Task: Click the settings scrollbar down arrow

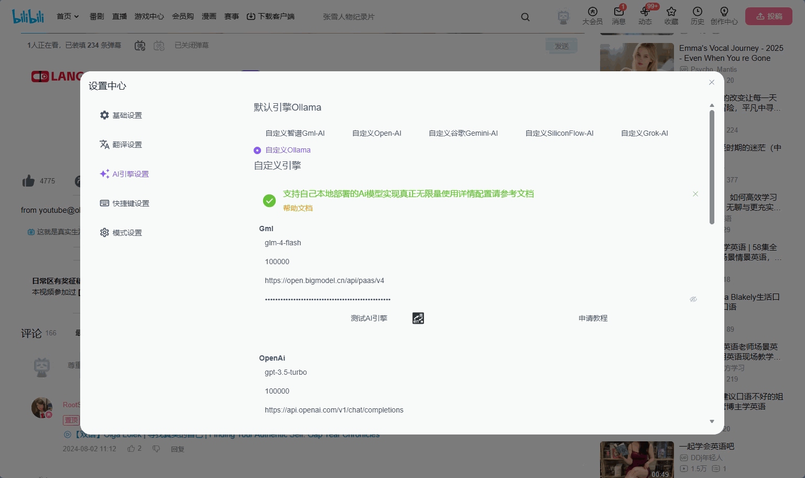Action: tap(712, 421)
